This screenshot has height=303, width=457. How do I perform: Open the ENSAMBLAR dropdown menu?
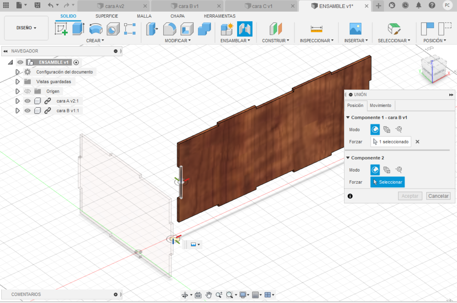point(235,41)
